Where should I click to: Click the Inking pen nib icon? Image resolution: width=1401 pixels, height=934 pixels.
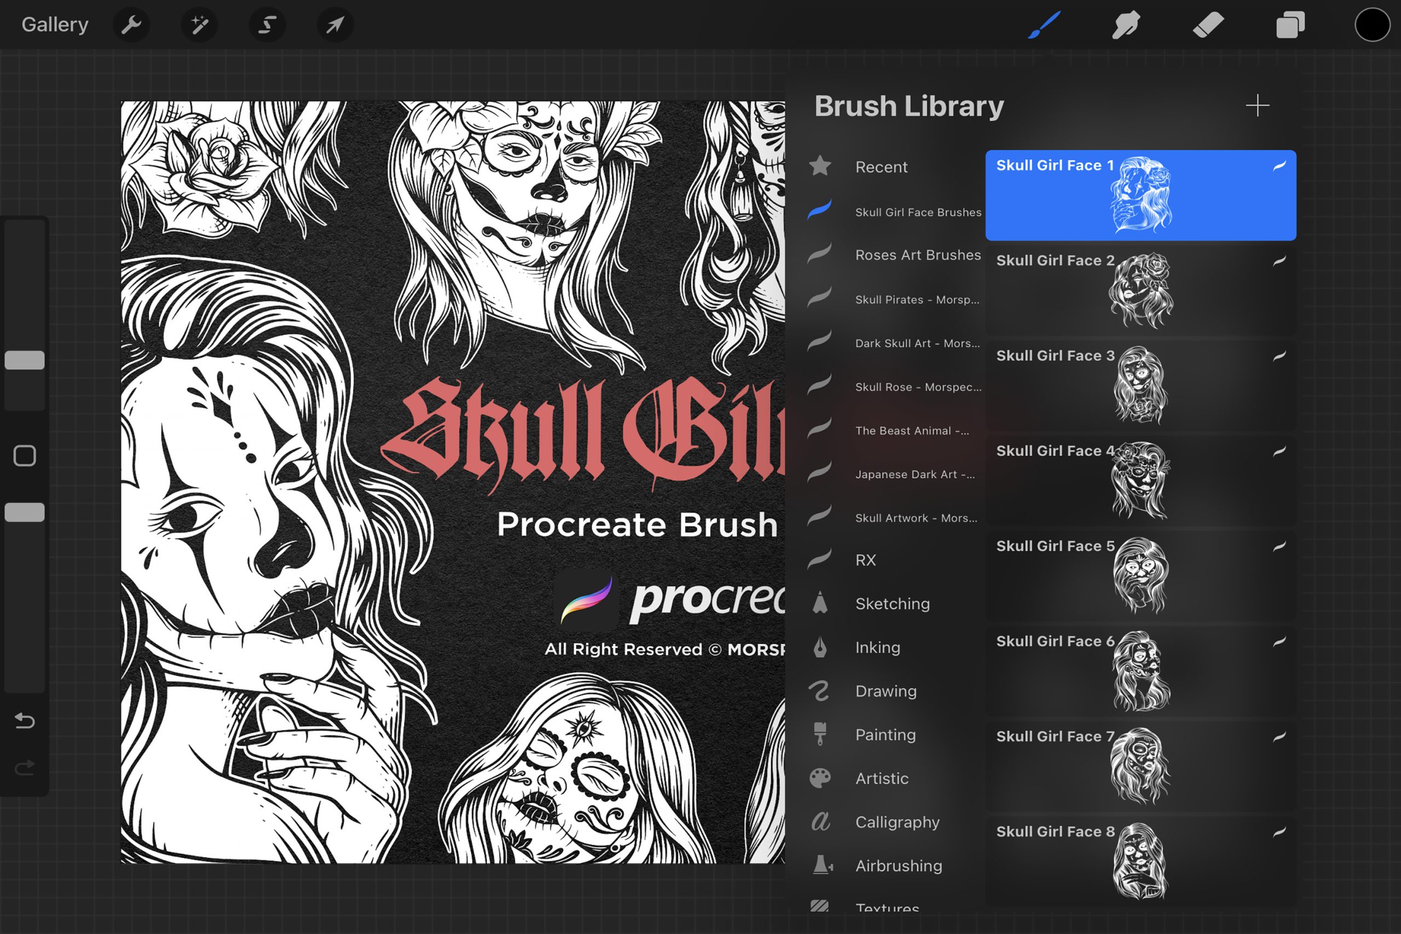tap(820, 647)
